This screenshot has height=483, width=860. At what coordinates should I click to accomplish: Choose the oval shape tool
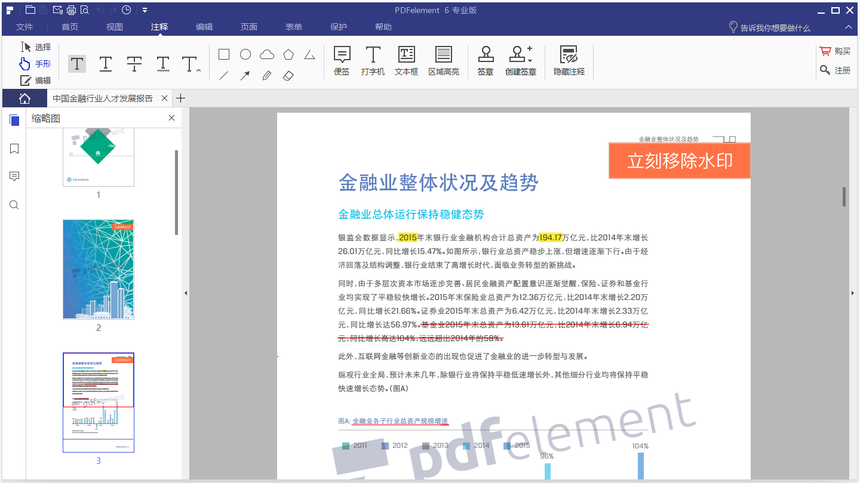coord(245,55)
